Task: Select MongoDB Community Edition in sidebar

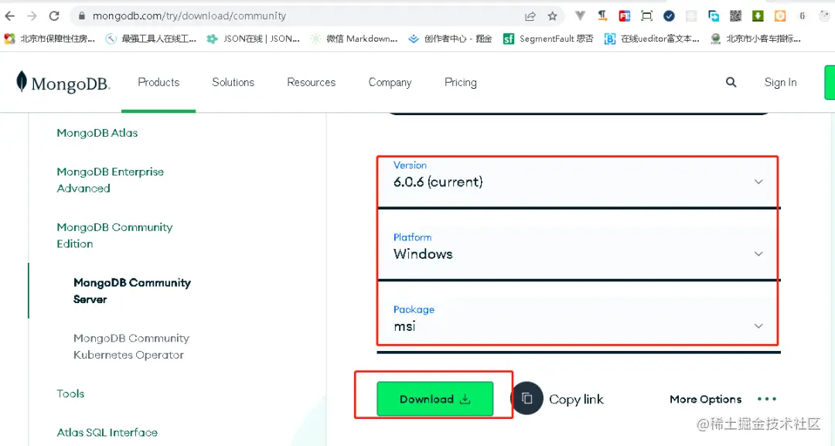Action: (x=114, y=235)
